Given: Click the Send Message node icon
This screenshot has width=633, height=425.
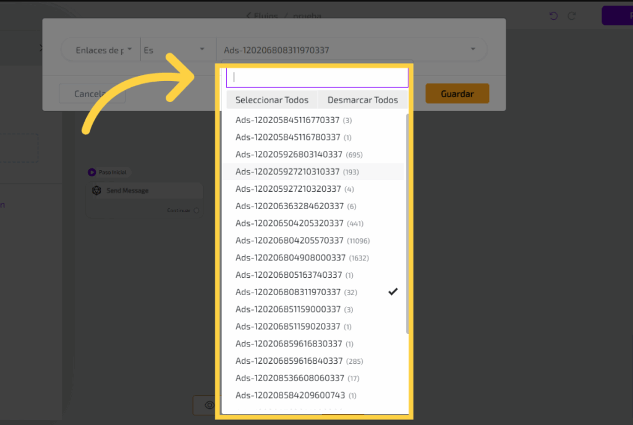Looking at the screenshot, I should (96, 191).
